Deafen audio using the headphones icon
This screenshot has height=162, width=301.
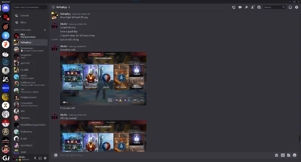tap(40, 158)
